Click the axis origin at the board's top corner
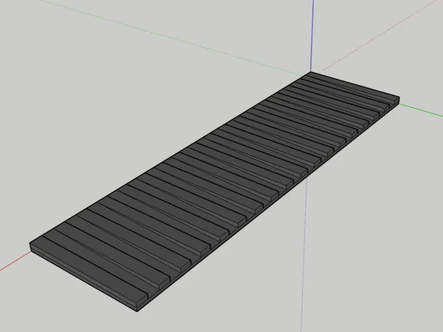This screenshot has width=443, height=332. click(311, 72)
